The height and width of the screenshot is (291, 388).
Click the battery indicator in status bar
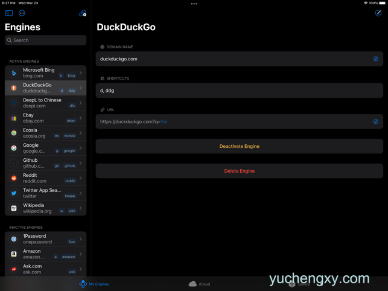pyautogui.click(x=383, y=3)
